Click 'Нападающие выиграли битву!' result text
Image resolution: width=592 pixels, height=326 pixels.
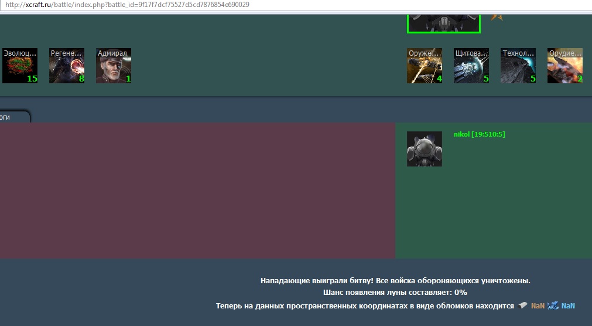pyautogui.click(x=317, y=281)
